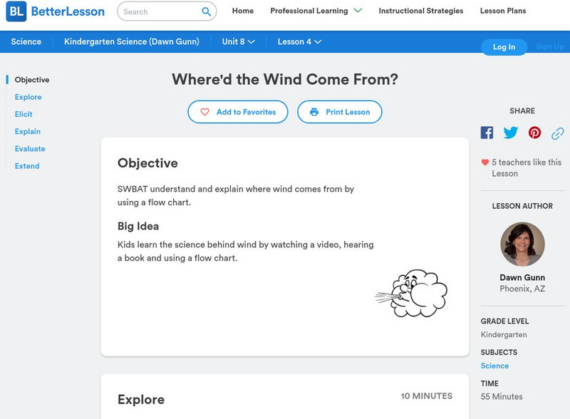The height and width of the screenshot is (419, 570).
Task: Copy lesson link using chain icon
Action: pyautogui.click(x=558, y=133)
